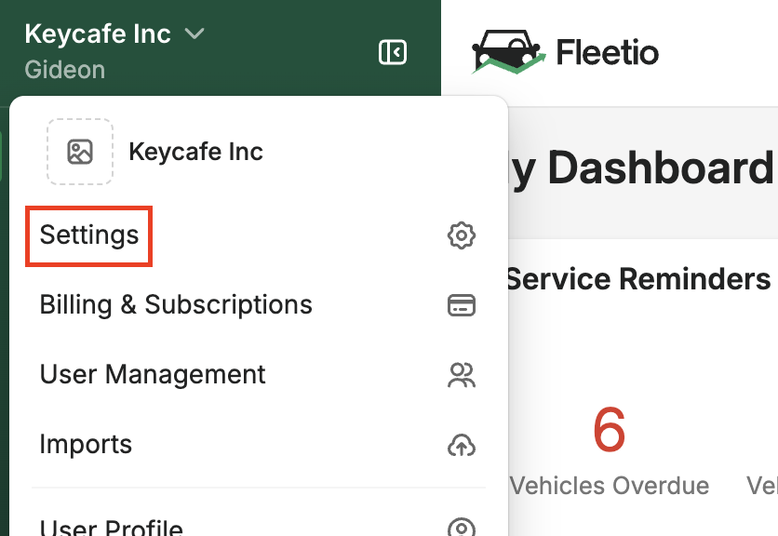778x536 pixels.
Task: Click the Keycafe Inc account name in the header
Action: point(98,33)
